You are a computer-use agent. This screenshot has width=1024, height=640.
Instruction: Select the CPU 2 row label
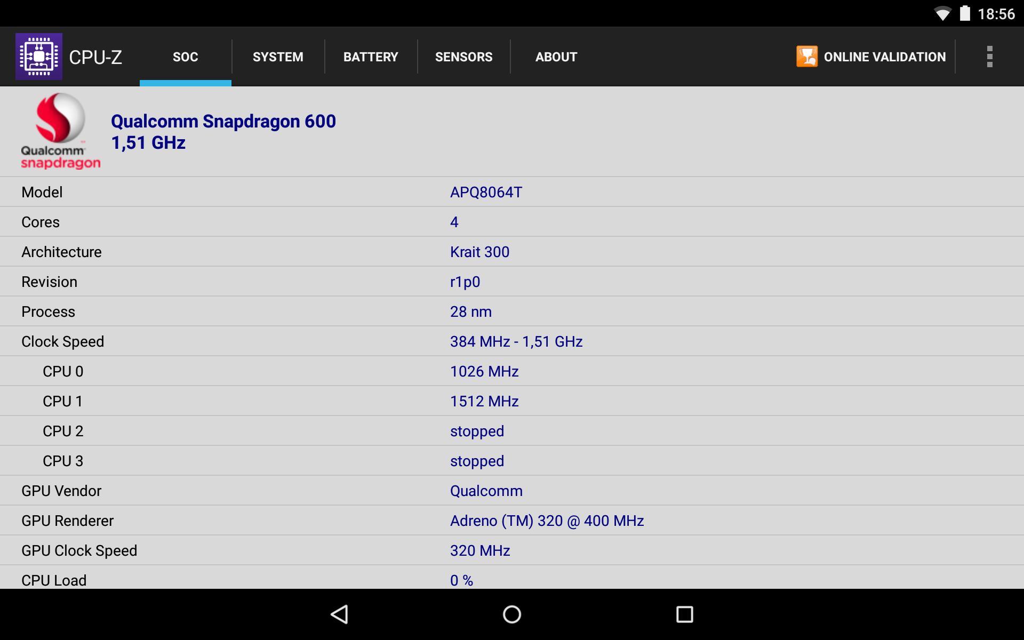click(x=63, y=431)
